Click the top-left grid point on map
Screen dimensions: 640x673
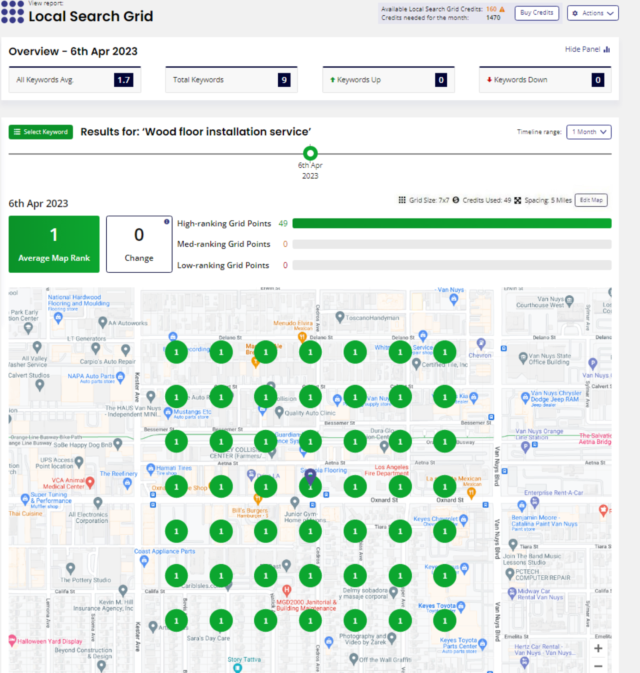click(176, 352)
